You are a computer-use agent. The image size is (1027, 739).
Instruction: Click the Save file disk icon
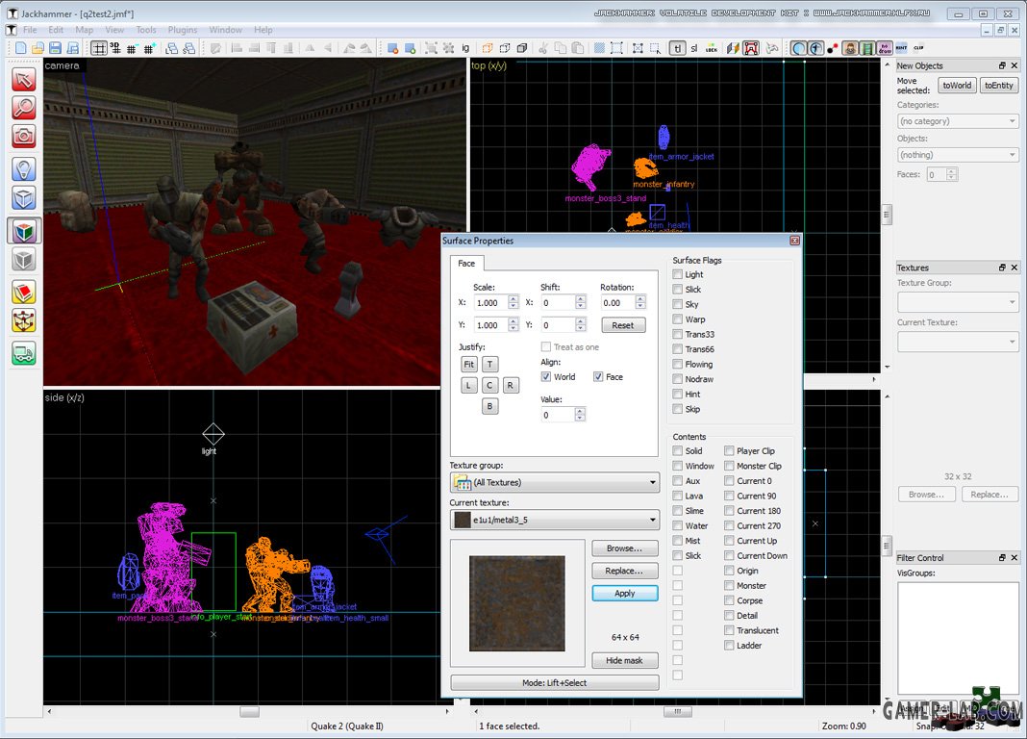55,48
